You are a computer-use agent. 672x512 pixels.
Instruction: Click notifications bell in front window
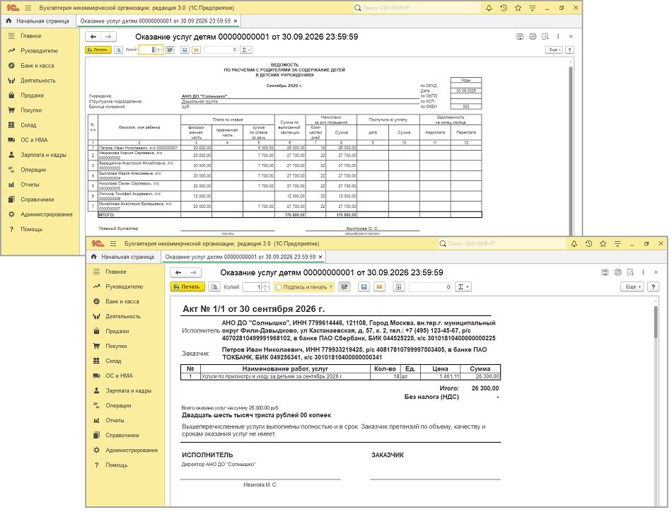574,243
